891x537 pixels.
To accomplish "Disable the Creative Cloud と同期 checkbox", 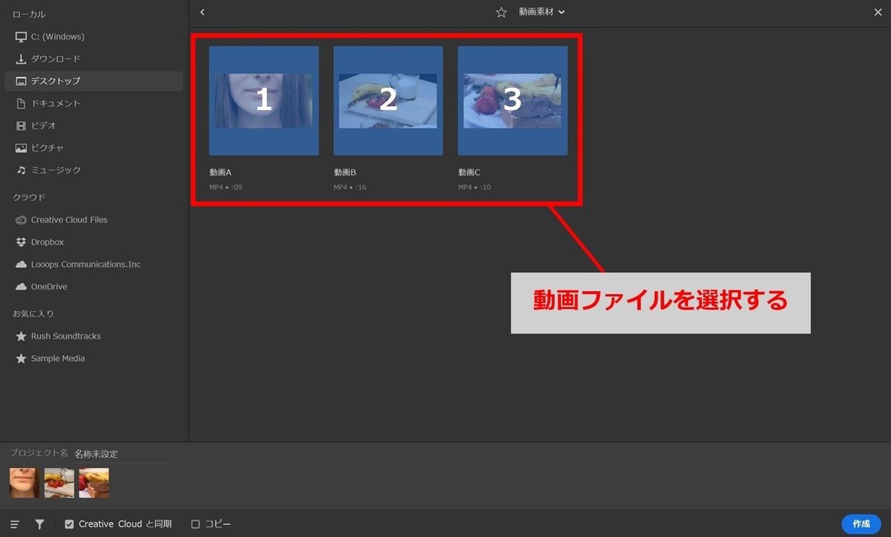I will click(69, 524).
